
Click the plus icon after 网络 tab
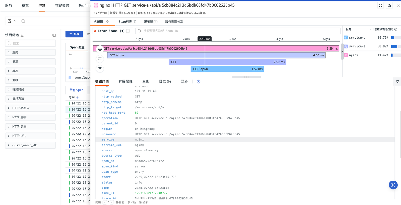point(198,81)
